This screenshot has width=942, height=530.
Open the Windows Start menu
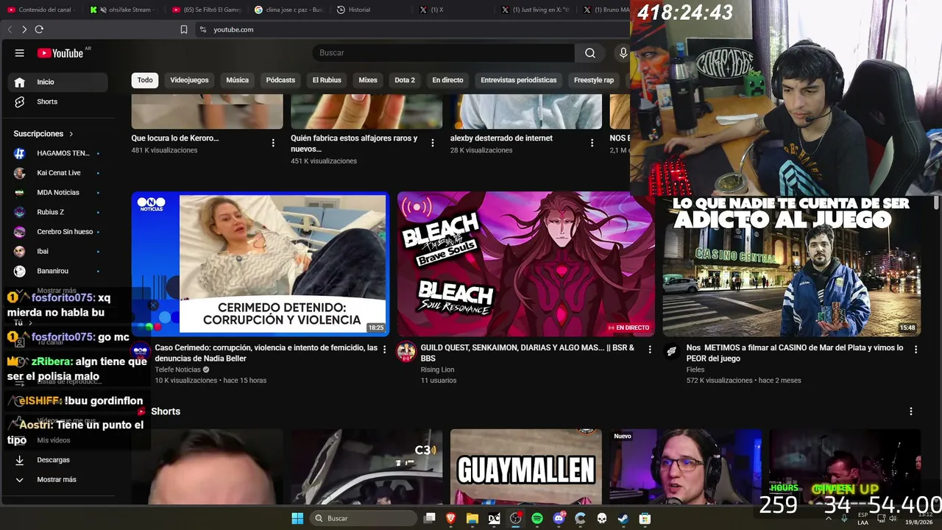pos(297,518)
